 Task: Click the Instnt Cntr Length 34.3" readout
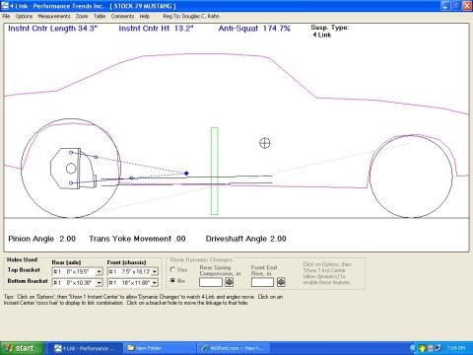(52, 29)
